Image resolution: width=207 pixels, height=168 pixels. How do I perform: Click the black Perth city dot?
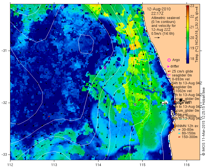pos(181,100)
